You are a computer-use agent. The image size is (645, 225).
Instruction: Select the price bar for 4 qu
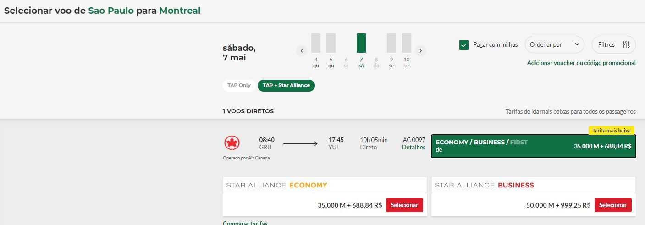tap(316, 43)
